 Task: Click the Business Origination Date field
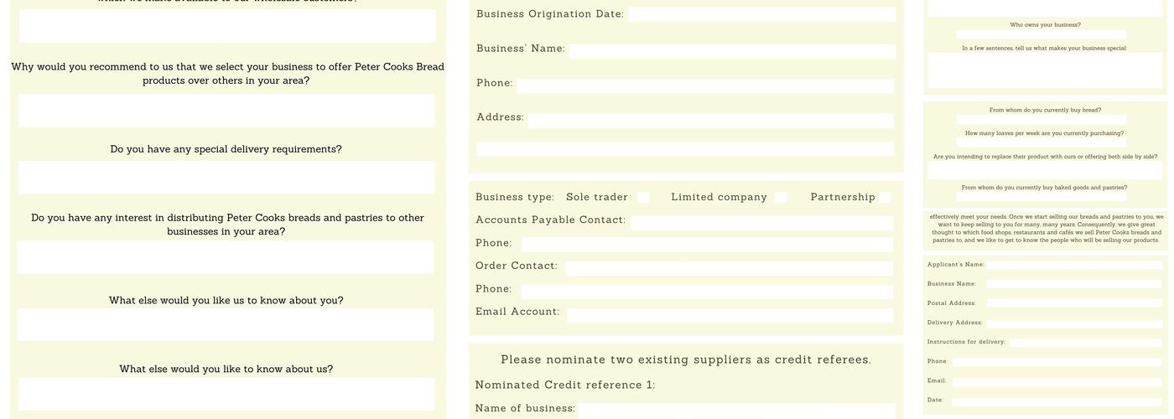click(x=761, y=14)
